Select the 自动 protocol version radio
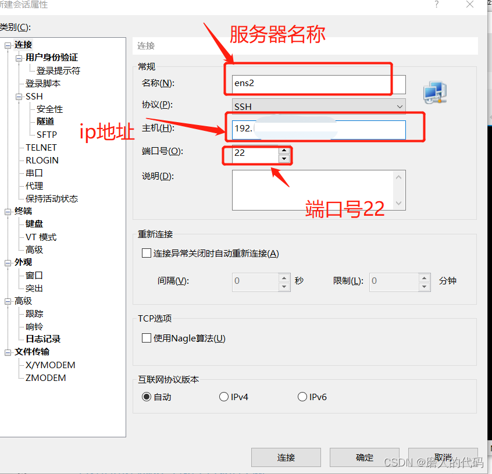This screenshot has width=492, height=474. click(x=146, y=397)
